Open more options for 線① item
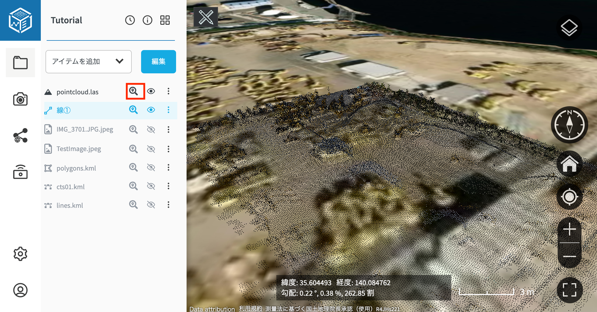This screenshot has width=597, height=312. pyautogui.click(x=168, y=110)
